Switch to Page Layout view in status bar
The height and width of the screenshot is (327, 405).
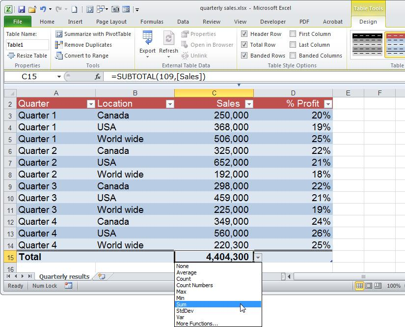point(369,286)
